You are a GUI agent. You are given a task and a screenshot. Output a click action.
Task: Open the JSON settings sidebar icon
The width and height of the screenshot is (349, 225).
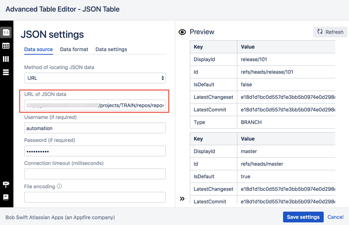click(x=6, y=32)
